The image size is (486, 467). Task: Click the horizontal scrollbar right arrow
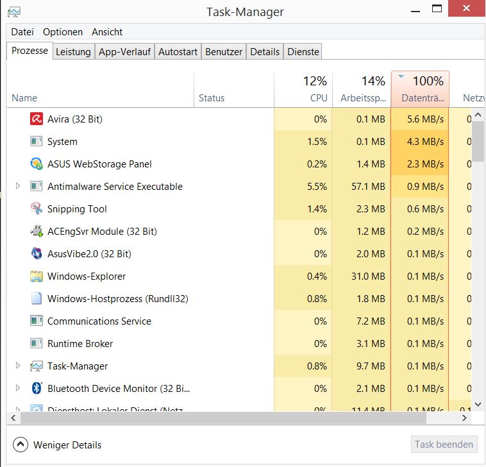pyautogui.click(x=464, y=418)
